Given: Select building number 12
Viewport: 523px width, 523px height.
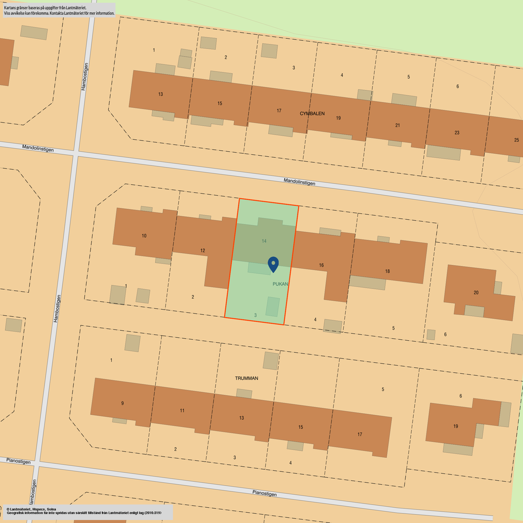Looking at the screenshot, I should (203, 250).
